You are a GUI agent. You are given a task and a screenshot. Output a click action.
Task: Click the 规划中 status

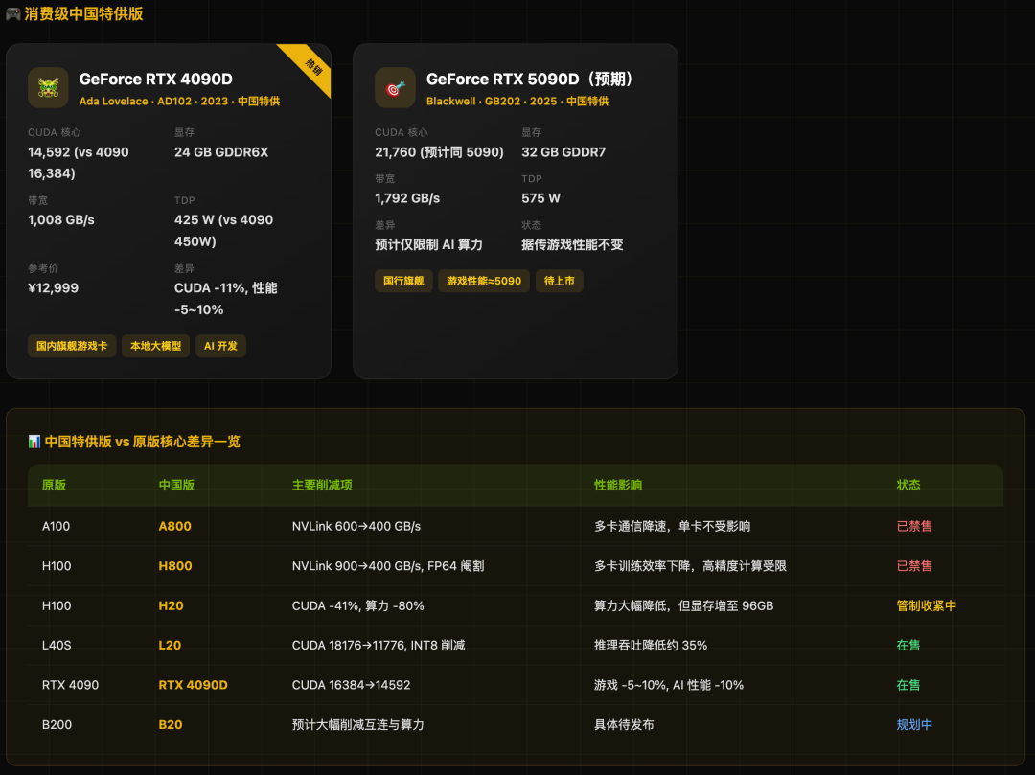click(x=914, y=724)
